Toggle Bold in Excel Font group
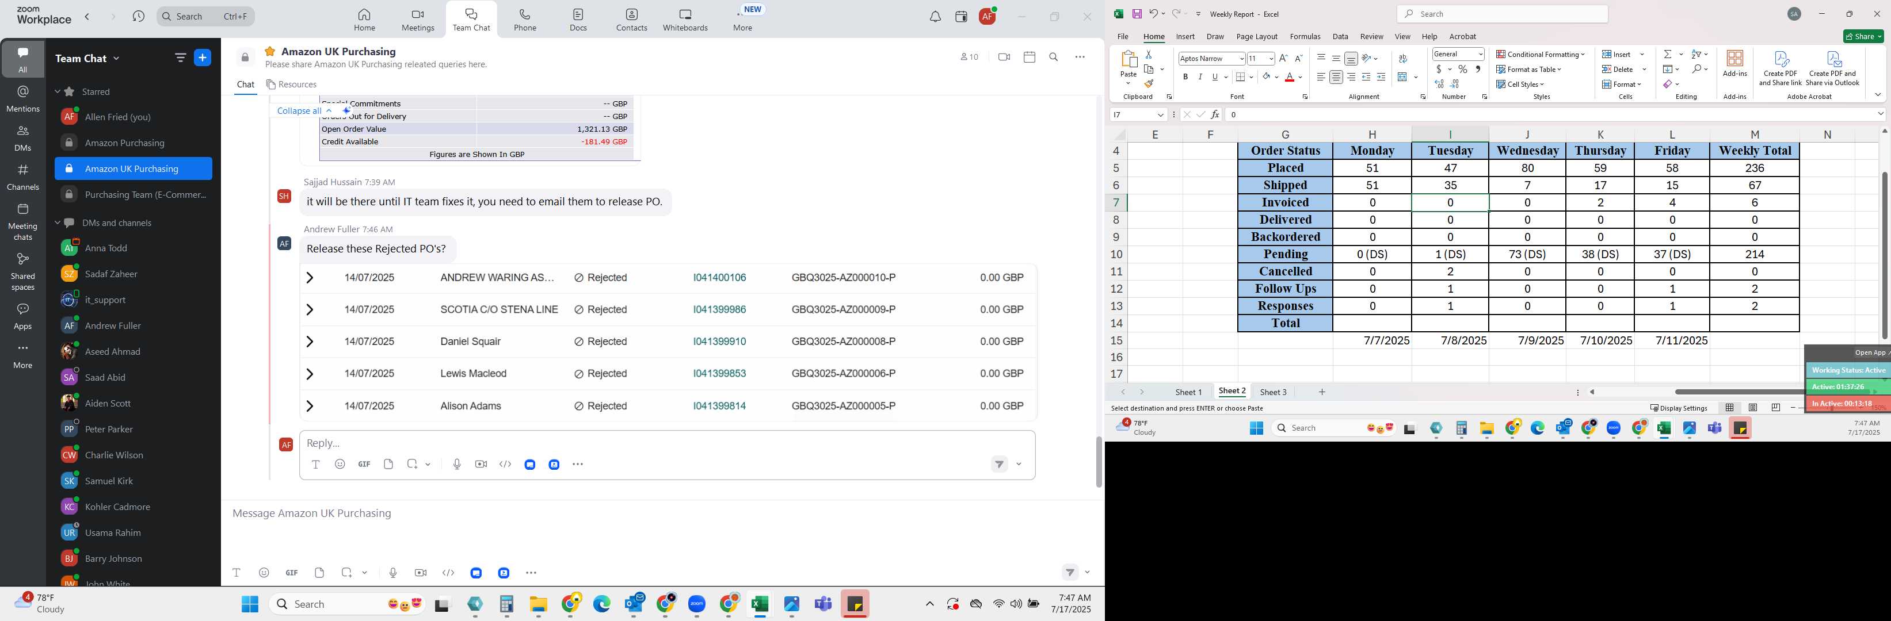The height and width of the screenshot is (621, 1891). [1185, 77]
